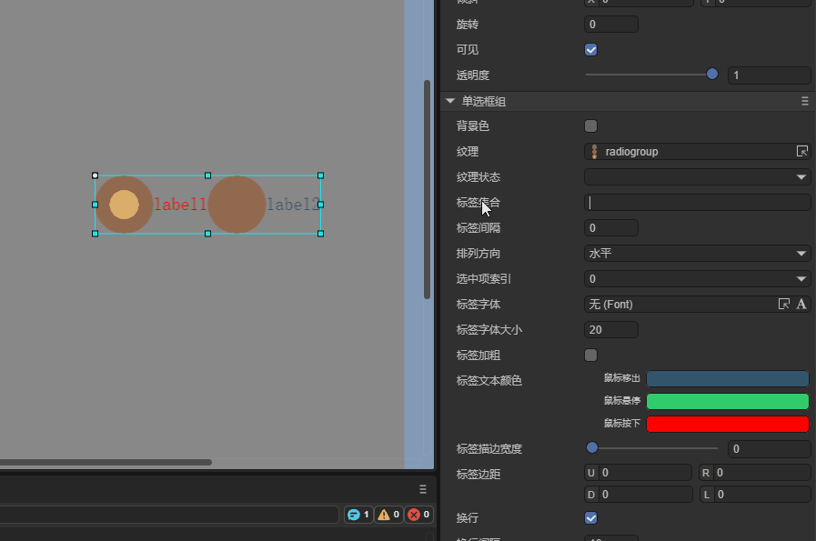This screenshot has width=816, height=541.
Task: Uncheck the 可见 visibility checkbox
Action: coord(591,49)
